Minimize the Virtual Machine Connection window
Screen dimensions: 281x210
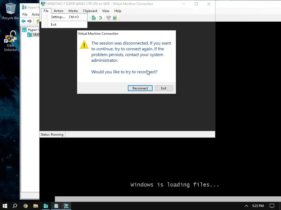184,4
